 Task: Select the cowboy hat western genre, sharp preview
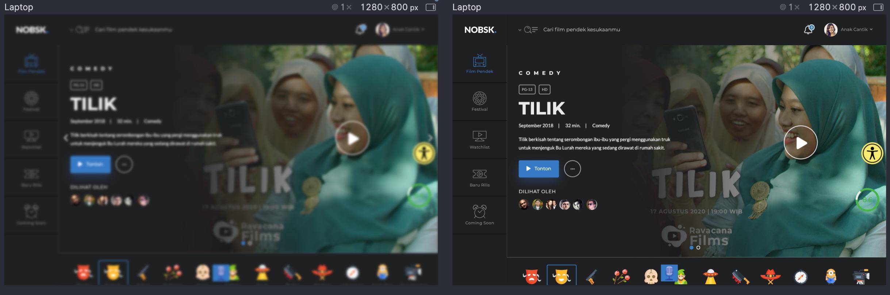[x=770, y=276]
